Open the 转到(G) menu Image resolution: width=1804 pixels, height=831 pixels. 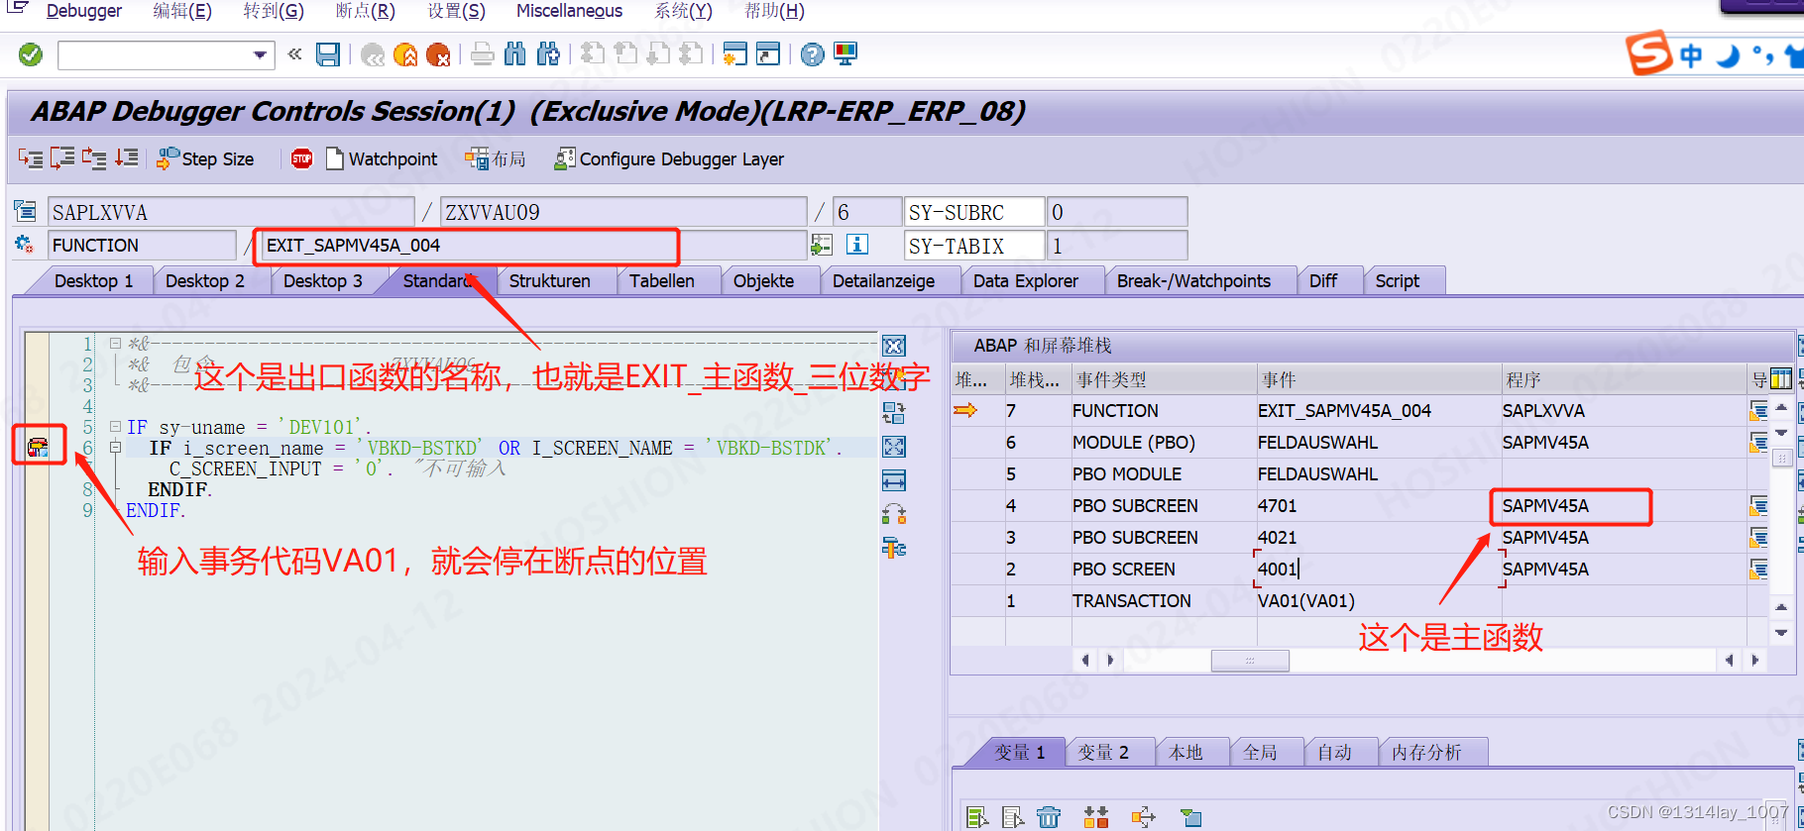(x=274, y=11)
